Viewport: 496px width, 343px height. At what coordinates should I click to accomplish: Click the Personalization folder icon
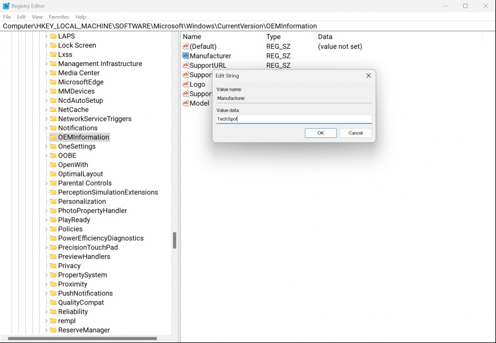(53, 201)
